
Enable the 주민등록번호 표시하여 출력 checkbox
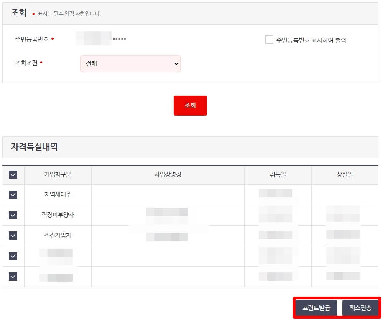click(x=269, y=40)
